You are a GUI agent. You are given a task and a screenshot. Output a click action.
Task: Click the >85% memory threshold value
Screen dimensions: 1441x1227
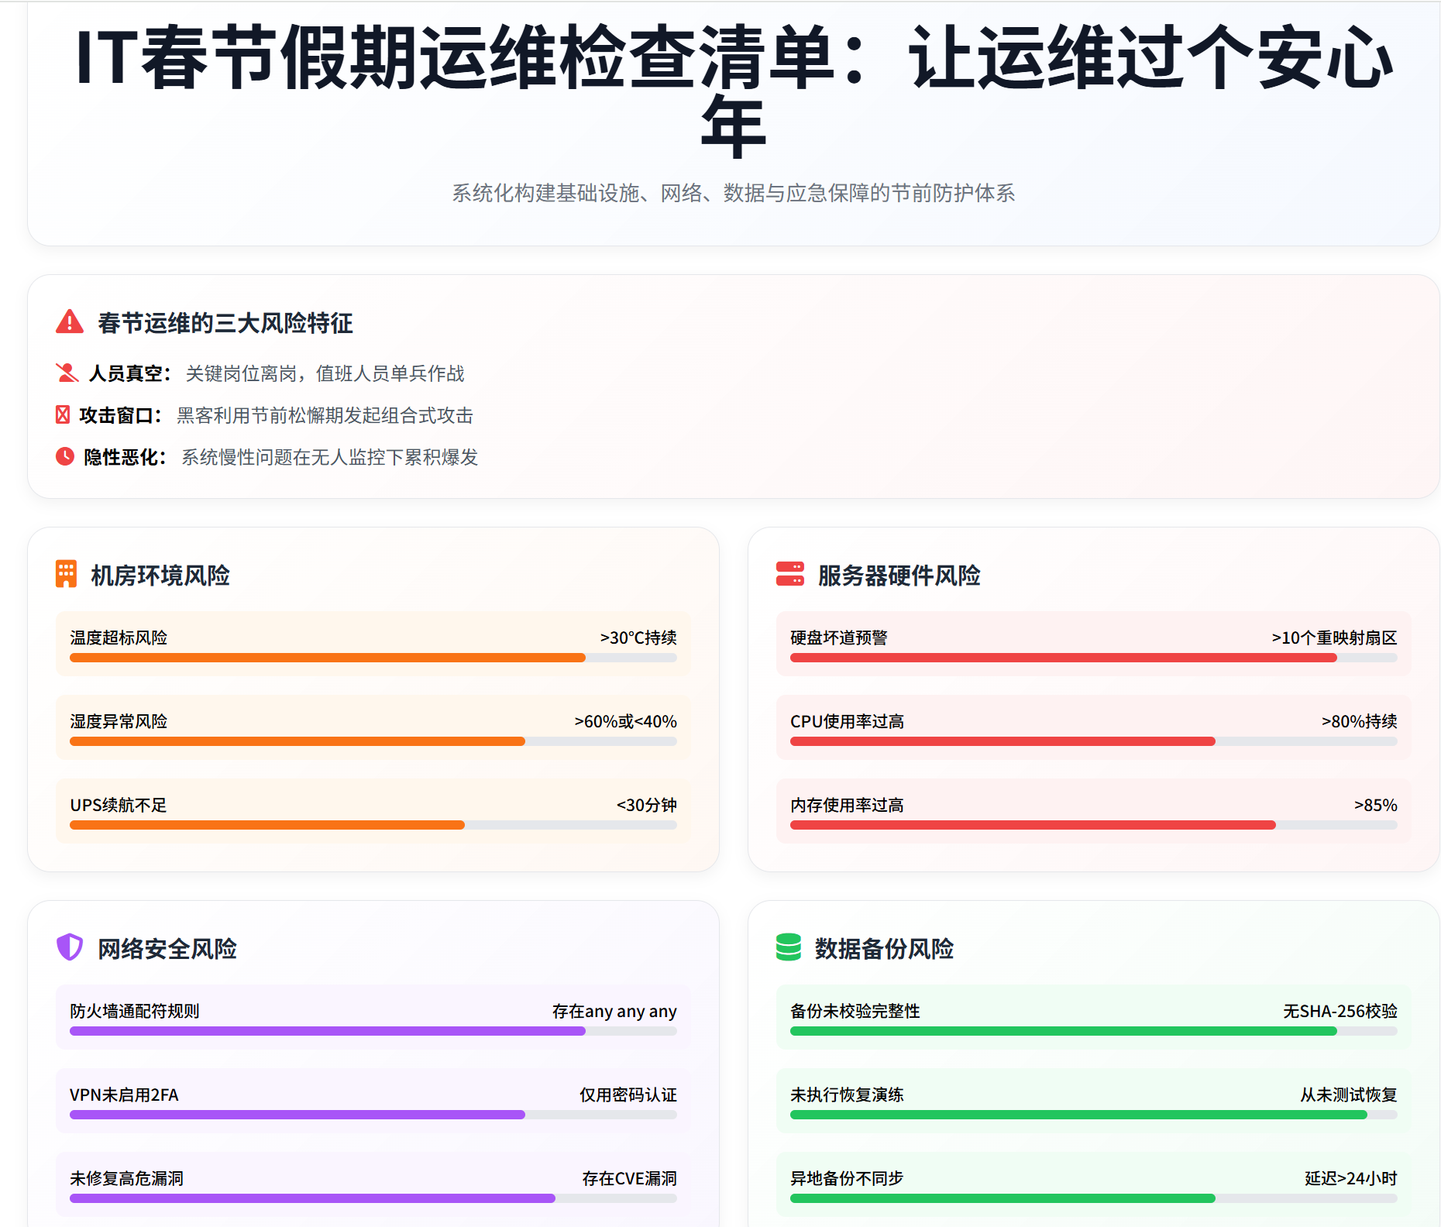point(1375,805)
